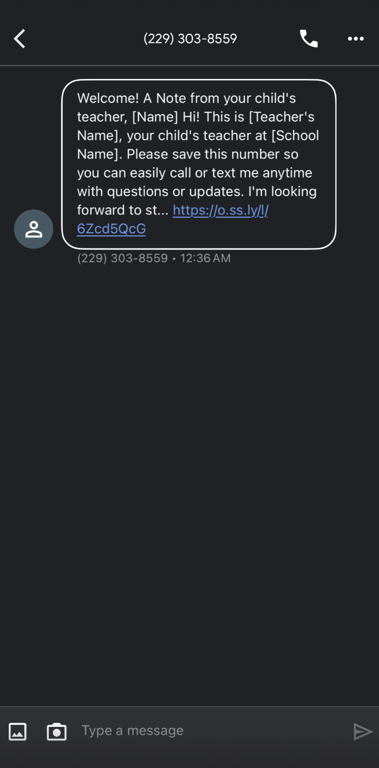This screenshot has width=379, height=768.
Task: Click the "6Zcd5QcG" part of the link
Action: tap(111, 229)
